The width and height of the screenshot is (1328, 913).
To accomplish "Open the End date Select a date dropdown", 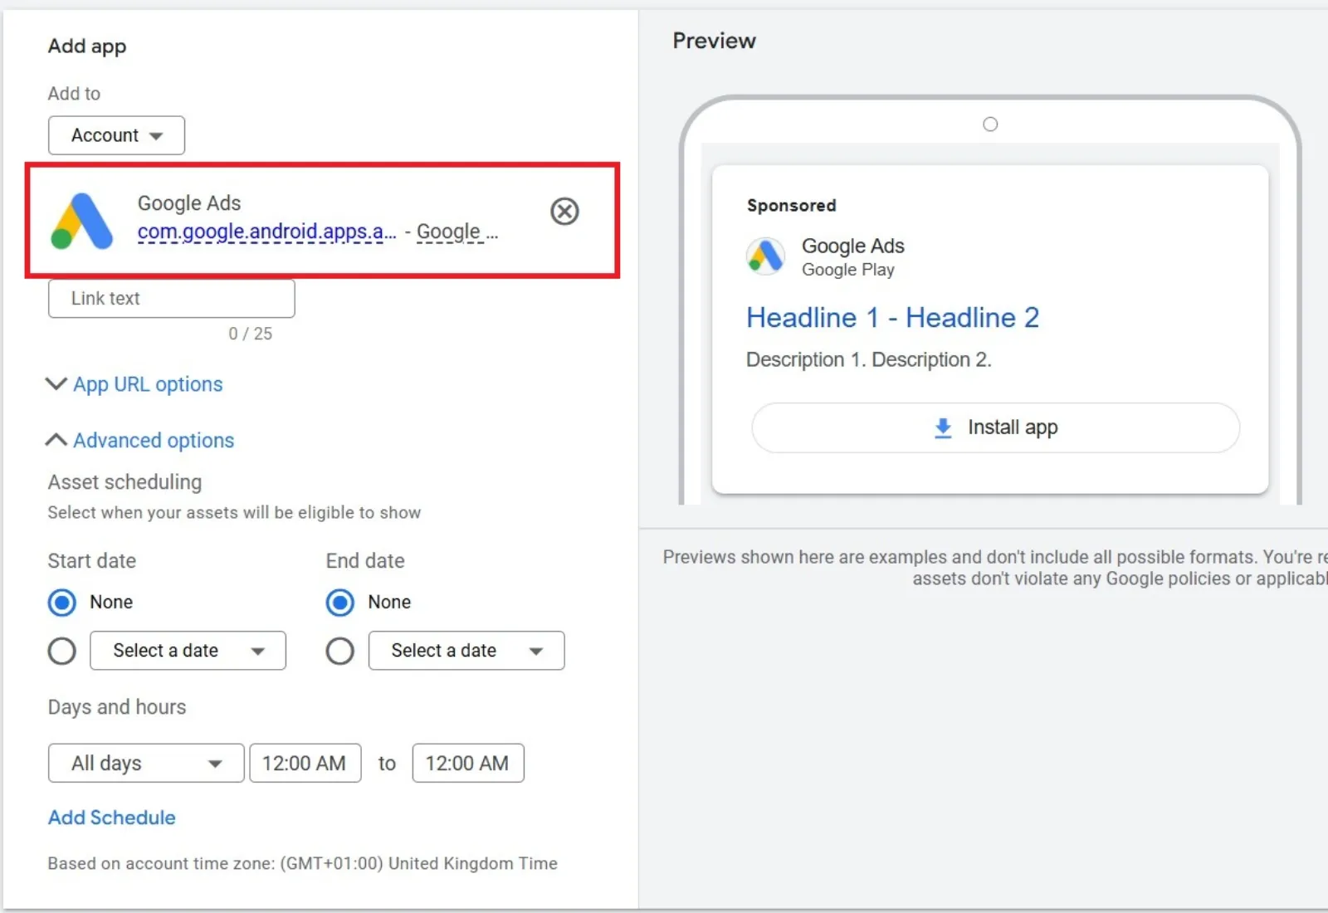I will pyautogui.click(x=466, y=651).
